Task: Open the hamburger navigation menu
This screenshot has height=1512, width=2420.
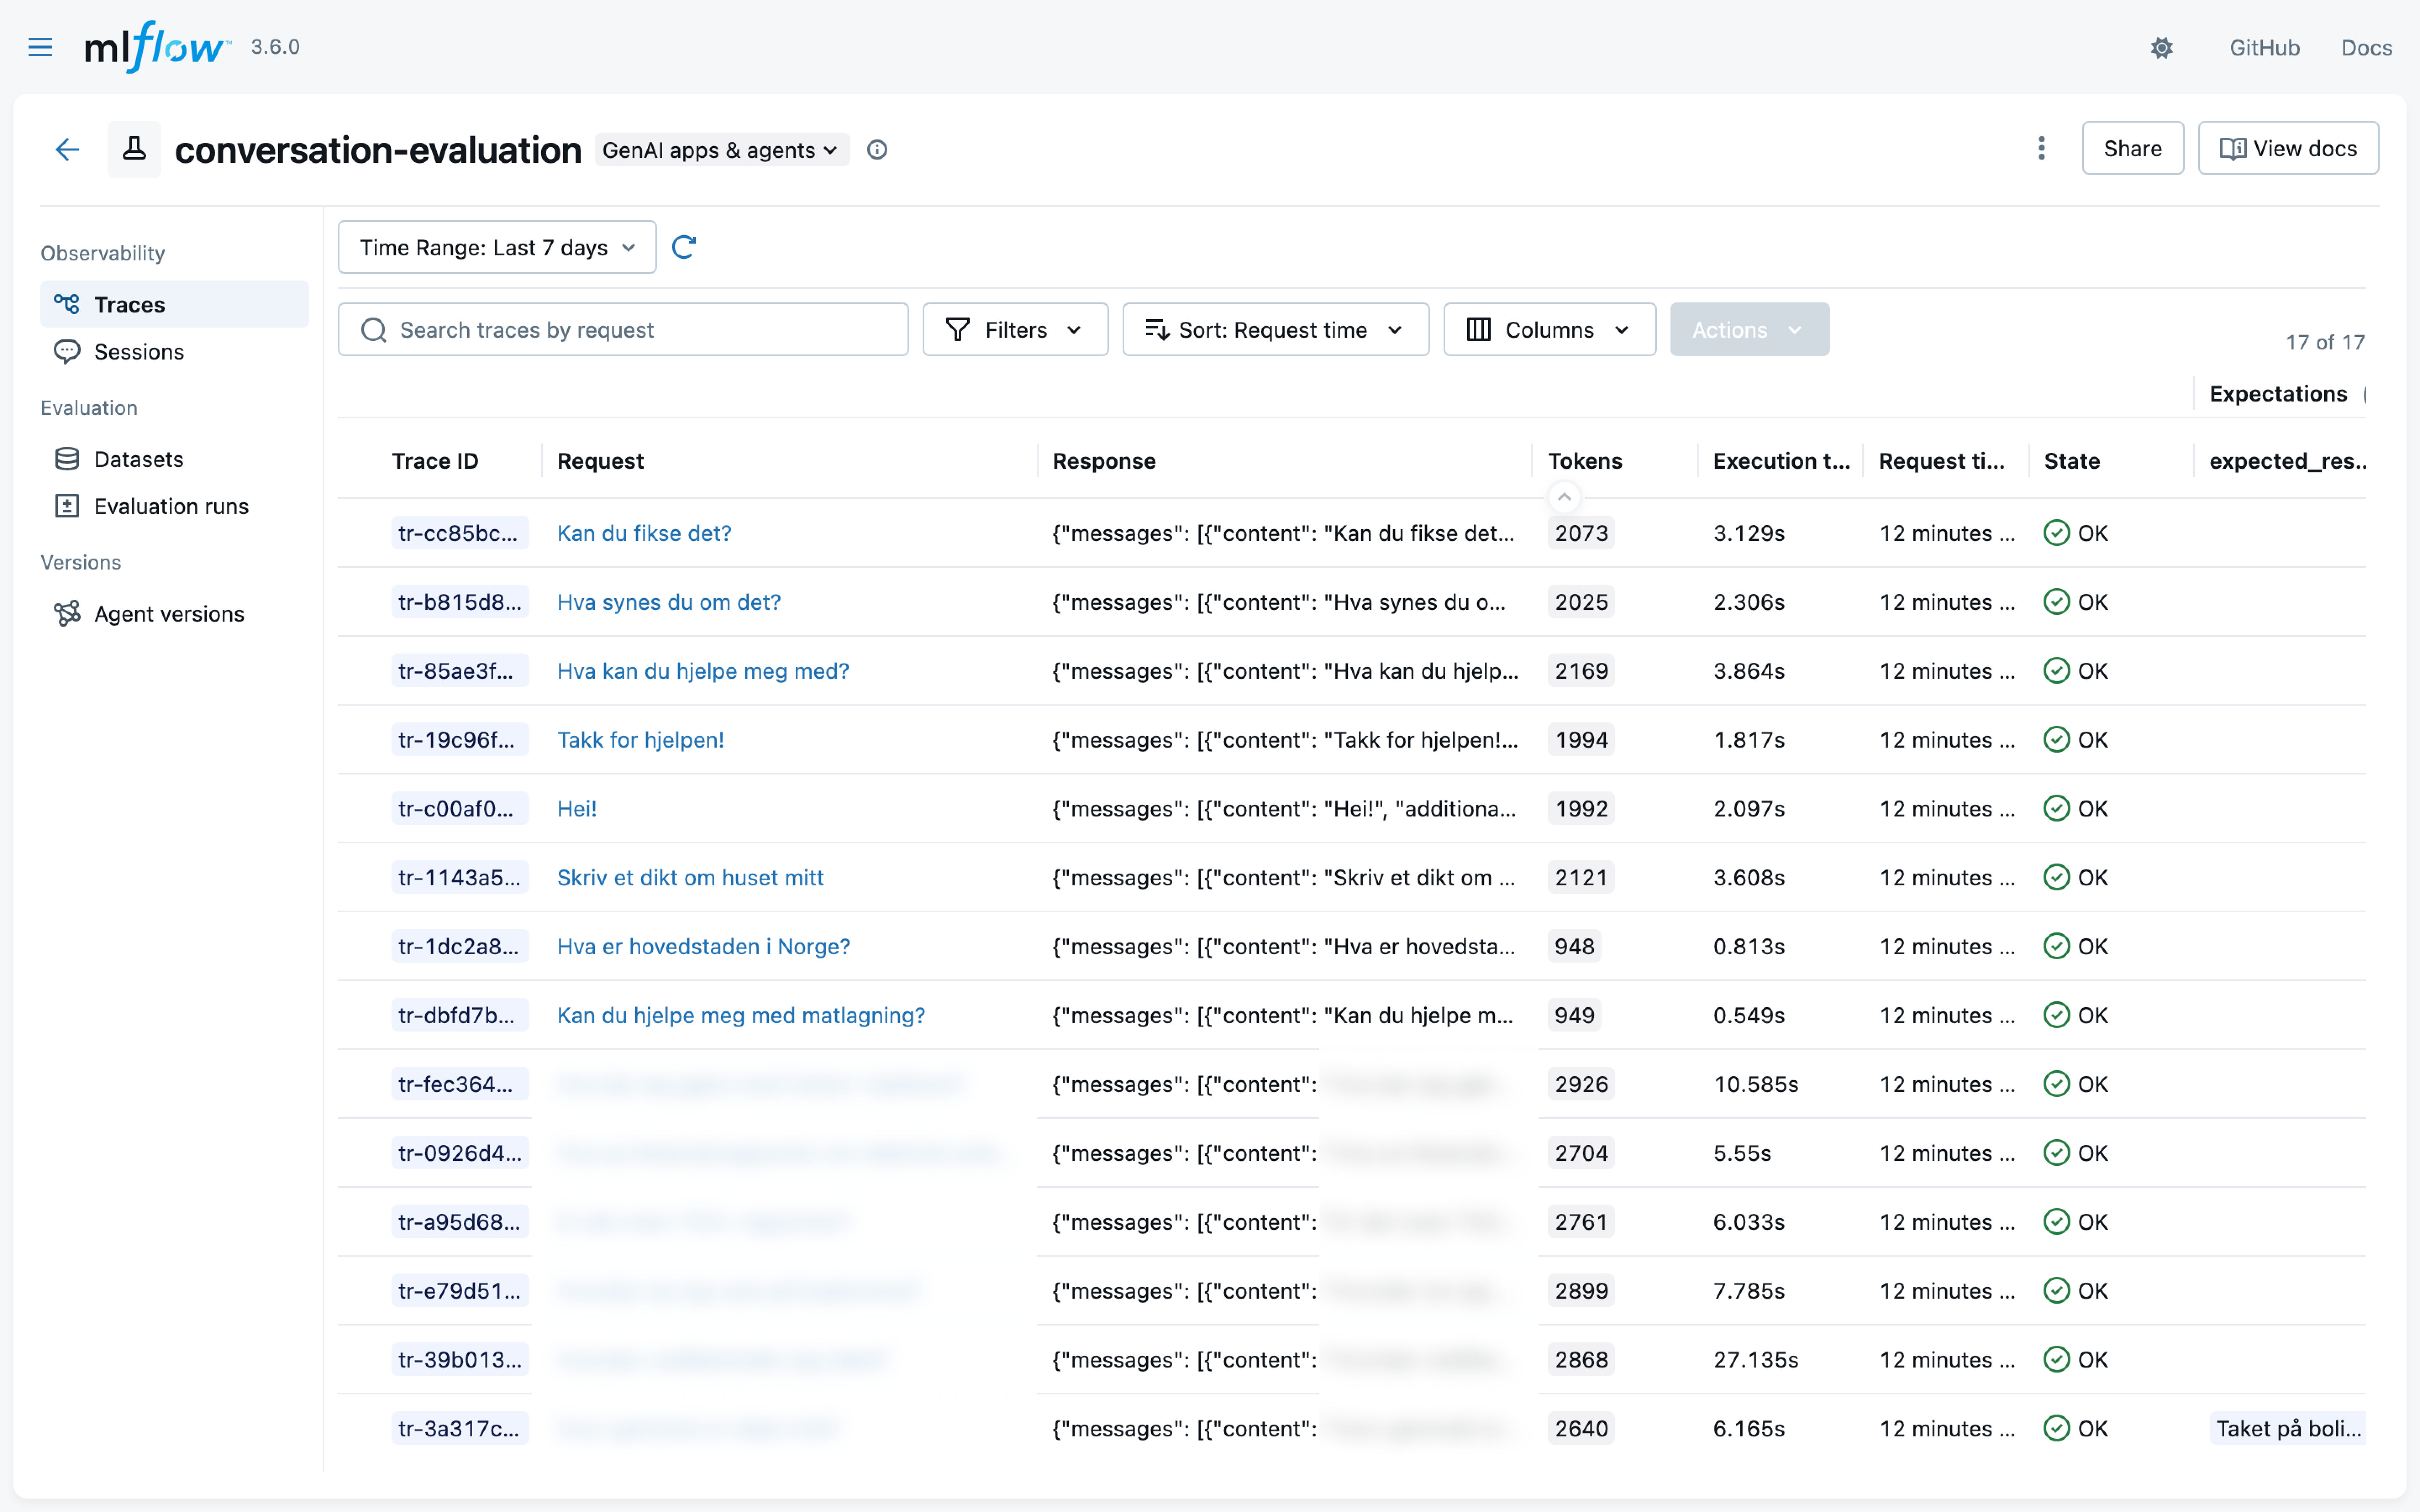Action: click(x=40, y=47)
